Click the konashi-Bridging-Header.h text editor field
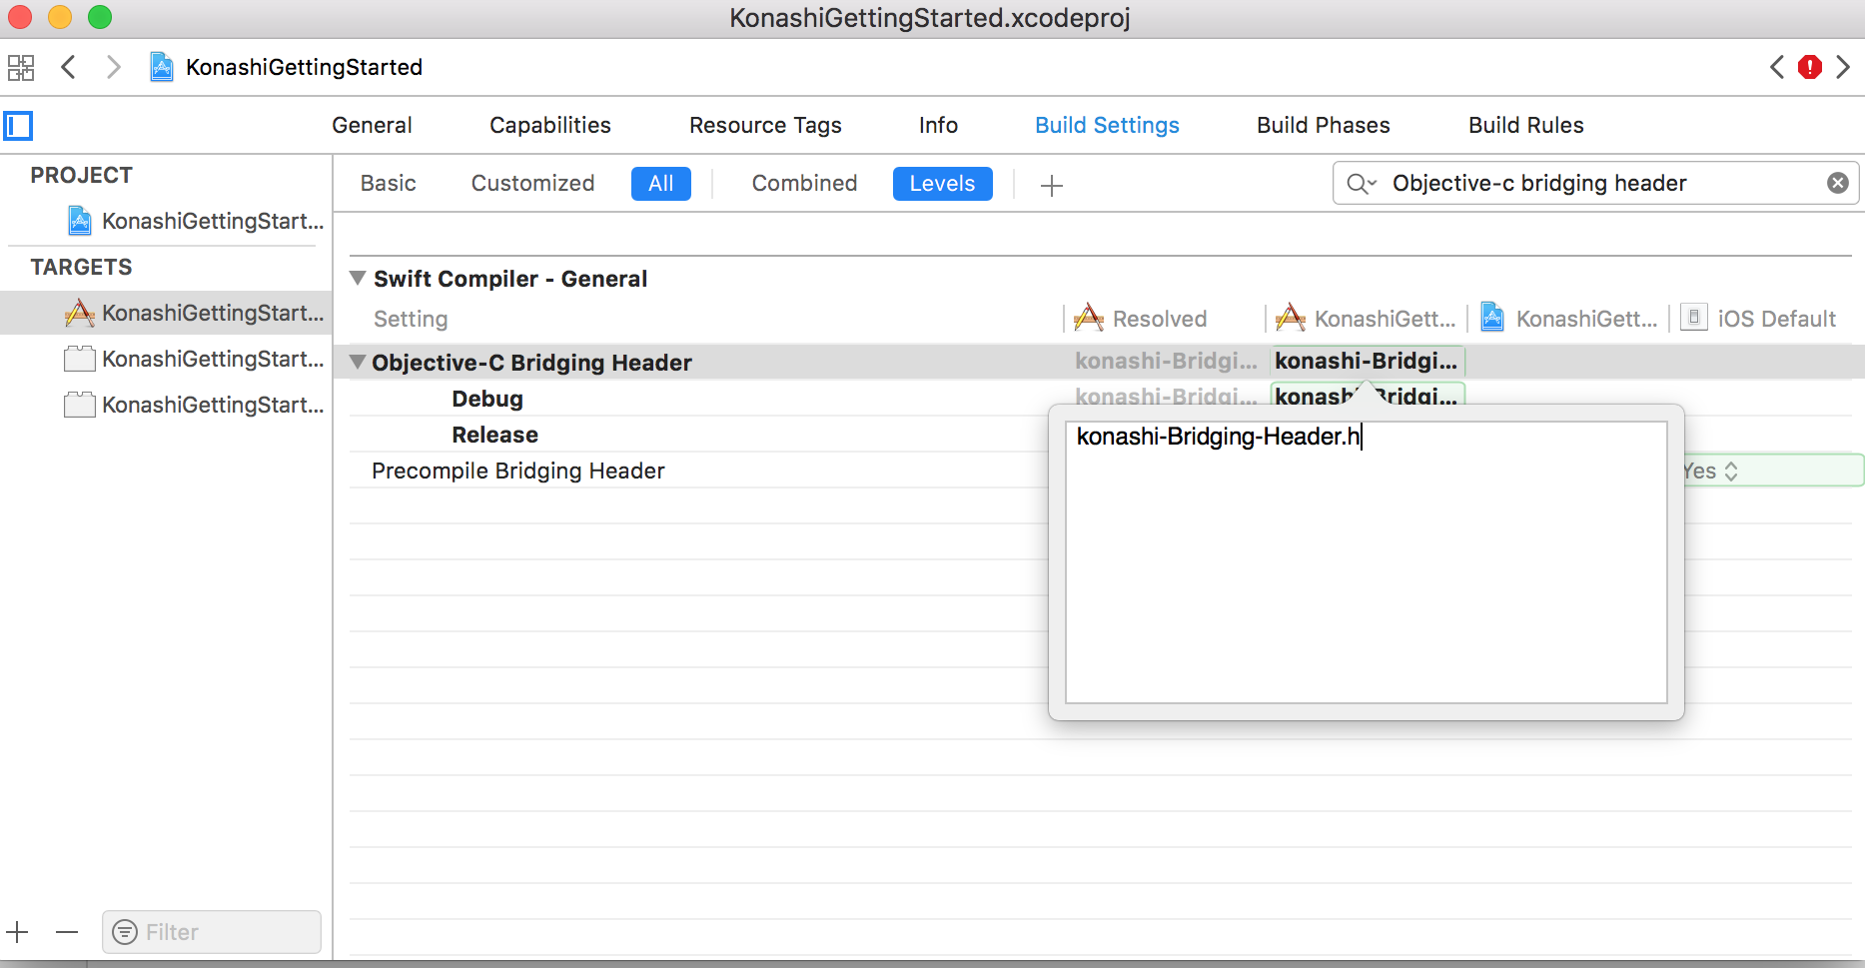The width and height of the screenshot is (1865, 968). [1365, 561]
